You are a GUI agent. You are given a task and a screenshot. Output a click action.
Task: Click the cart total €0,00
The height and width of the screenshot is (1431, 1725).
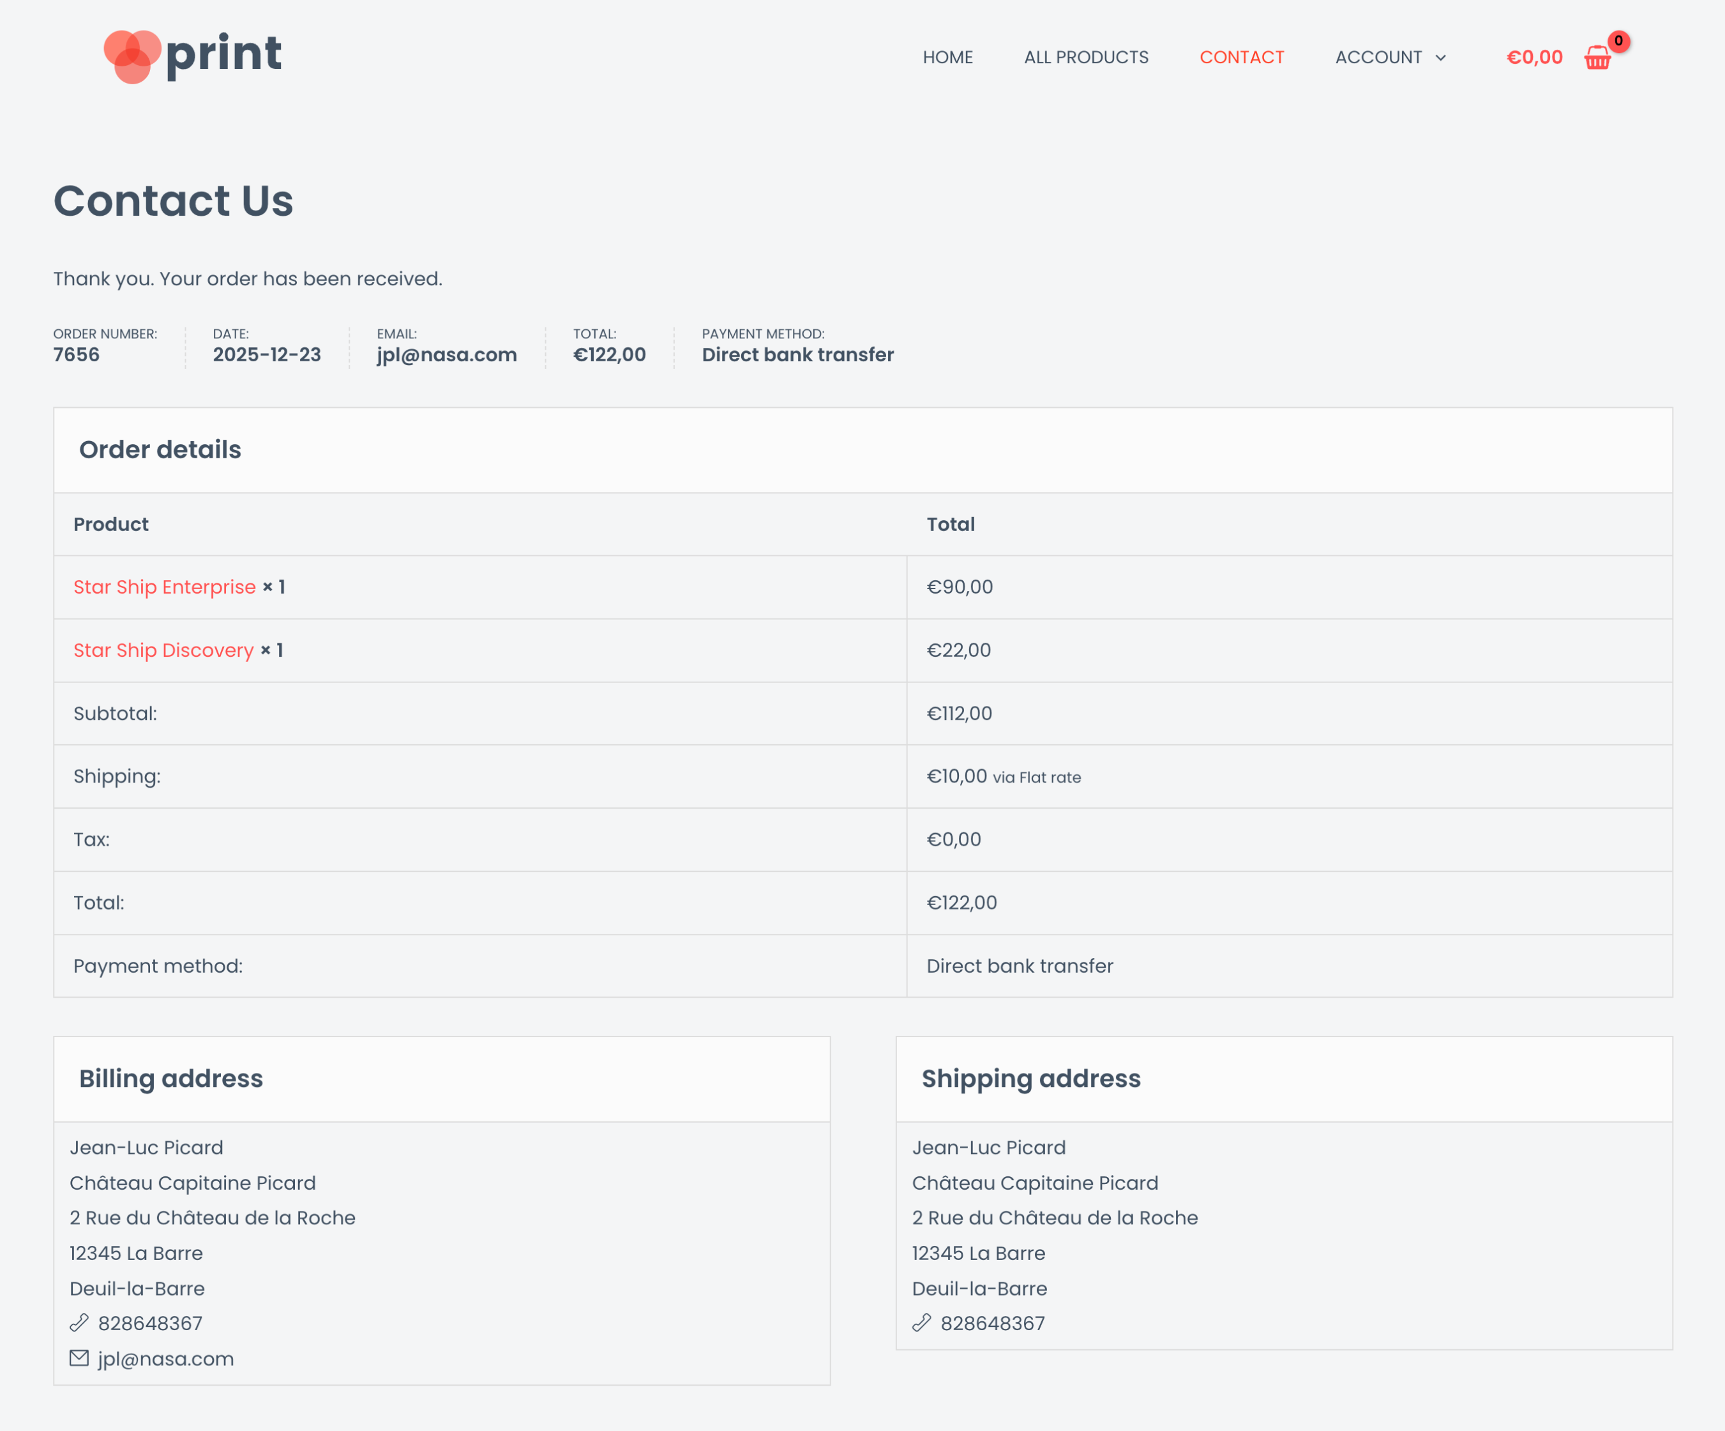tap(1533, 57)
